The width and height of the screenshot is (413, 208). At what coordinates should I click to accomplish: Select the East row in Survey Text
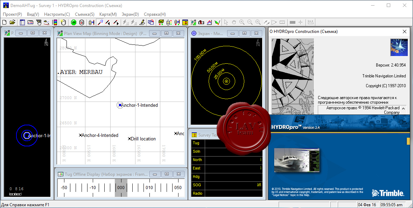point(227,168)
